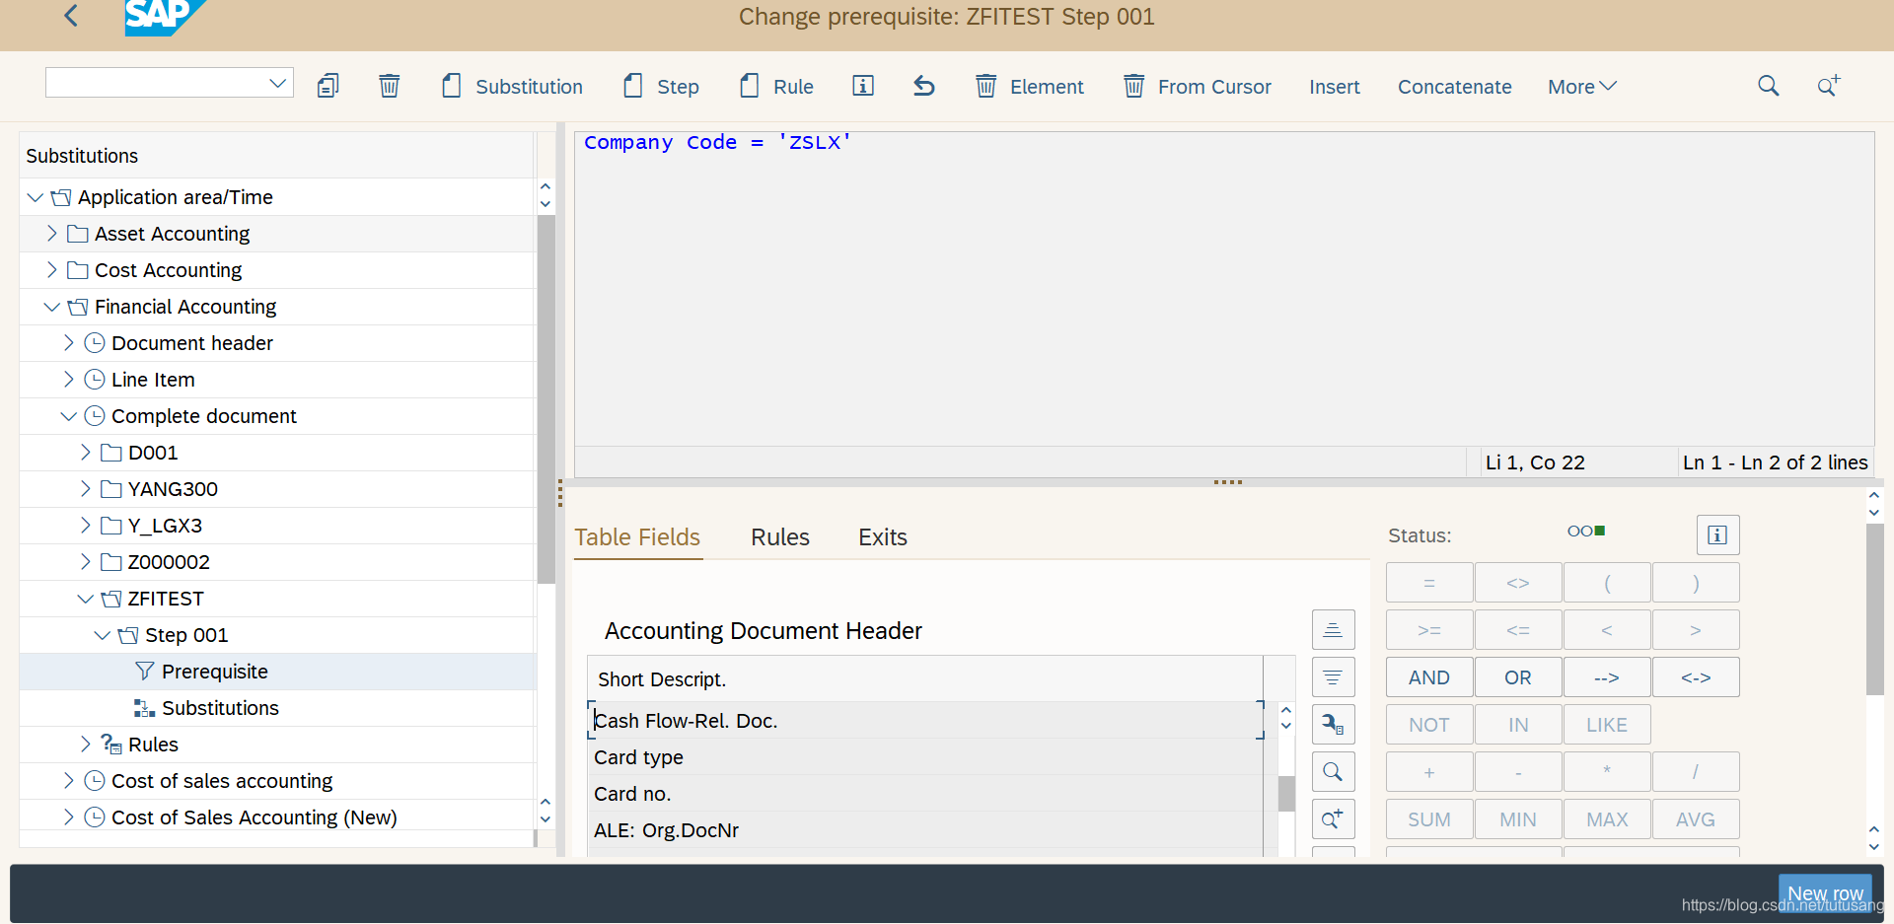Select Cash Flow-Rel. Doc. field

[x=925, y=721]
